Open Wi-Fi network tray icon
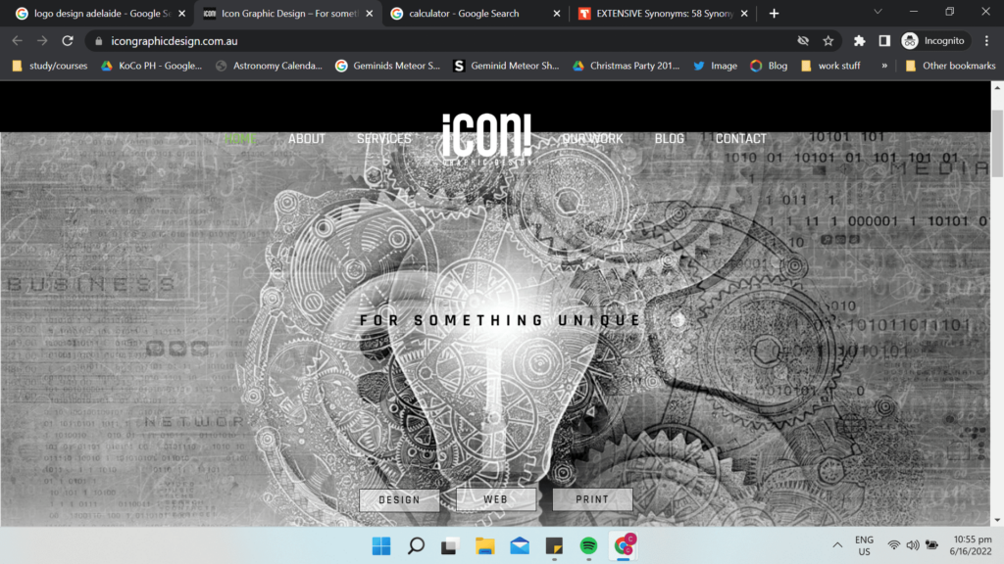This screenshot has height=564, width=1004. click(x=894, y=545)
